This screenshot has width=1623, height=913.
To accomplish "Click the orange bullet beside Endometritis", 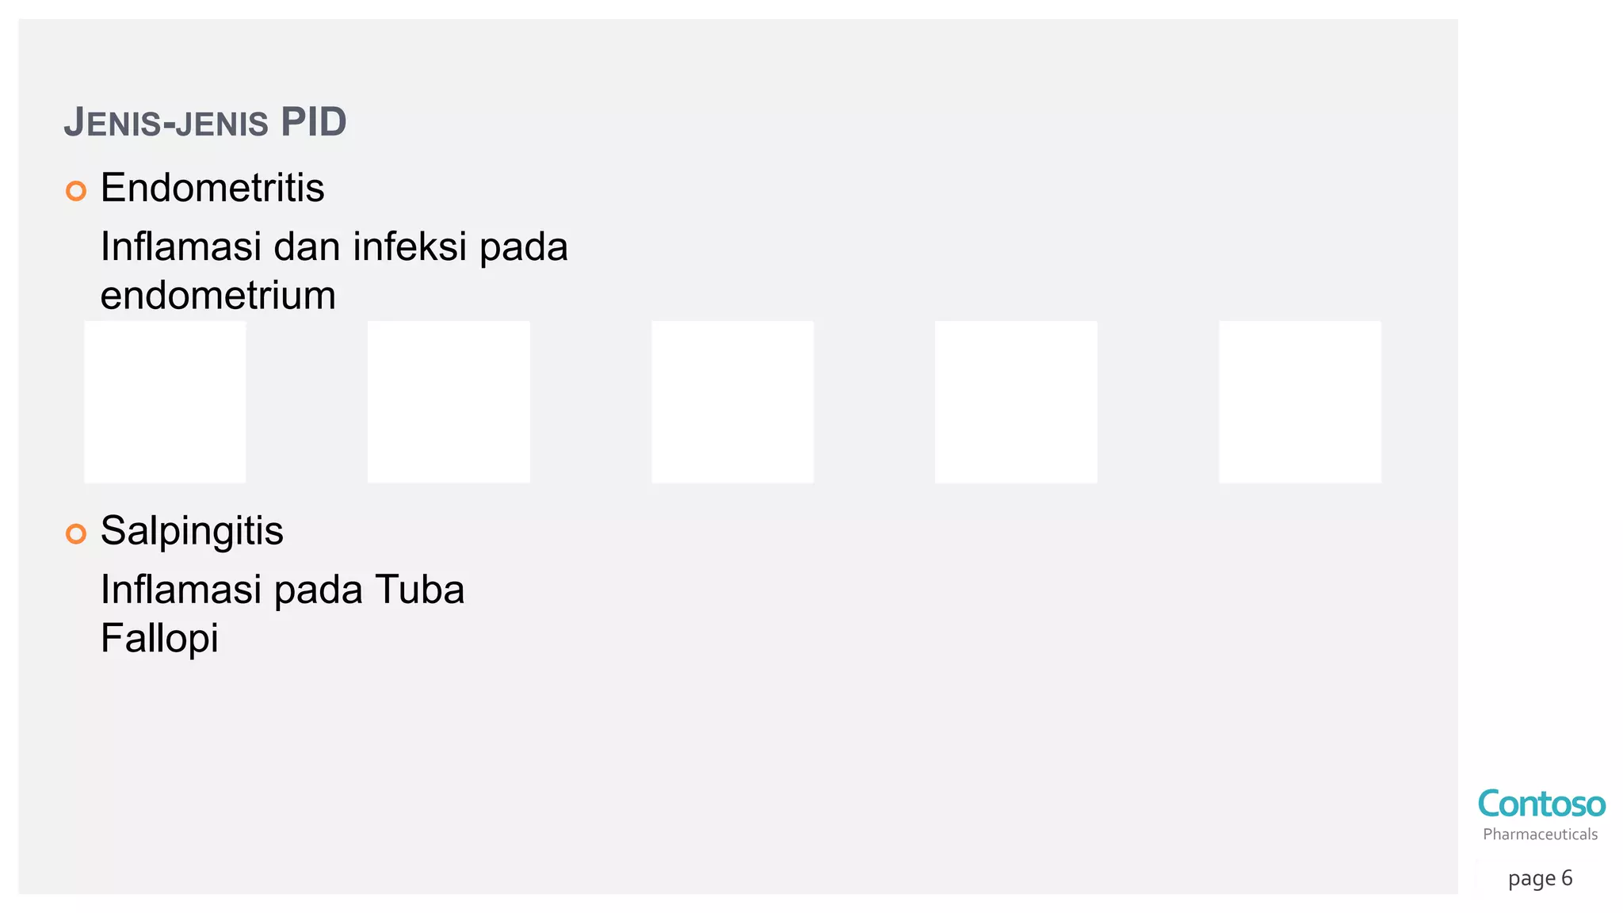I will [x=76, y=191].
